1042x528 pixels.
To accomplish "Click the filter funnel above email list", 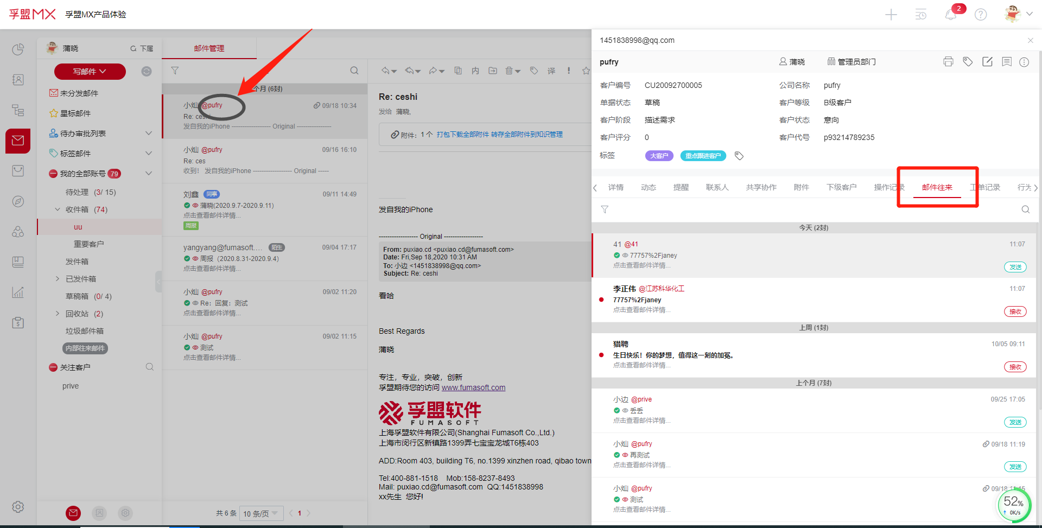I will tap(175, 71).
